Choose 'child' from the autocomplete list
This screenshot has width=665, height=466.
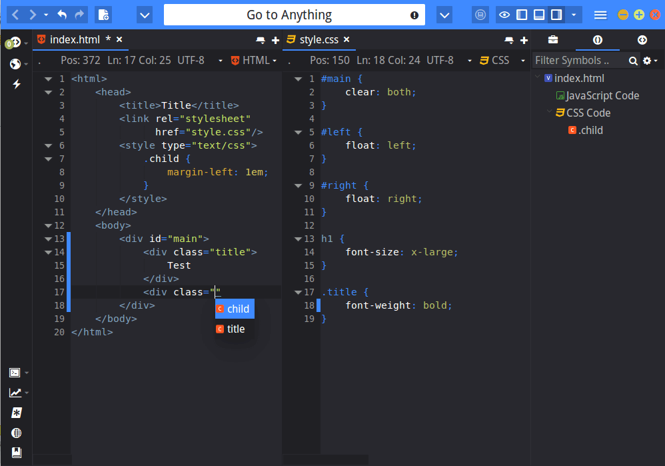pos(235,309)
